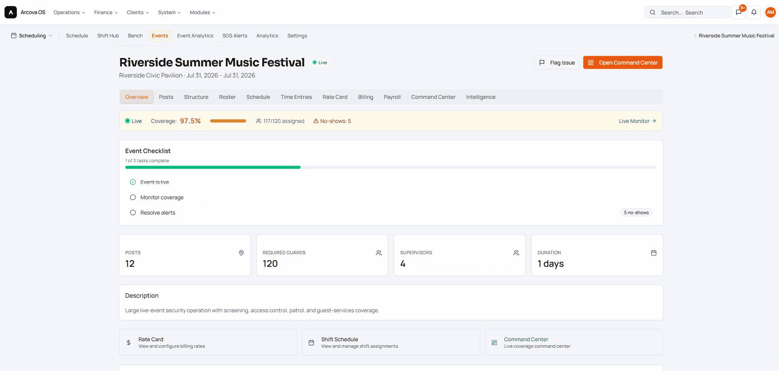
Task: Click the orange coverage progress bar
Action: (x=228, y=121)
